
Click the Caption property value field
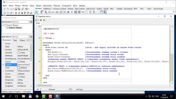[24, 65]
